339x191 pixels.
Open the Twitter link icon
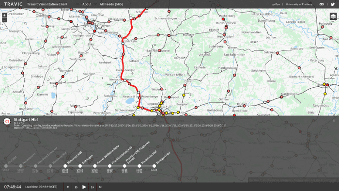(x=333, y=4)
